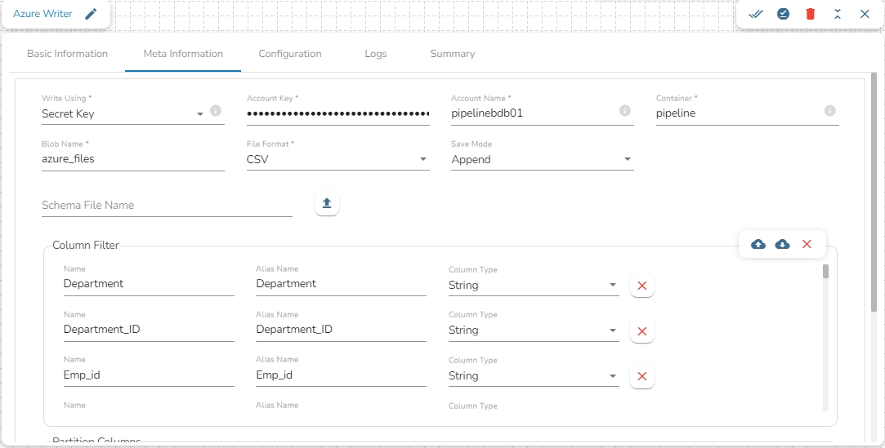The image size is (885, 448).
Task: Collapse the panel with the chevrons icon
Action: point(838,14)
